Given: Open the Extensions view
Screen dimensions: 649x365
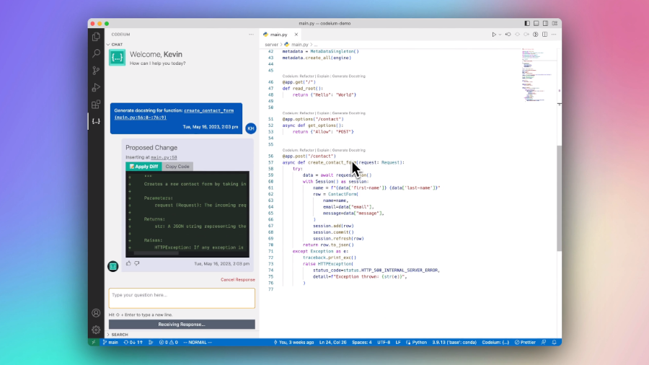Looking at the screenshot, I should pyautogui.click(x=96, y=105).
